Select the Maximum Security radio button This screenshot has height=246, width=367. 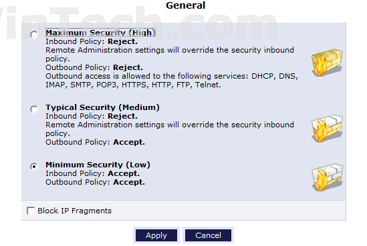(34, 35)
